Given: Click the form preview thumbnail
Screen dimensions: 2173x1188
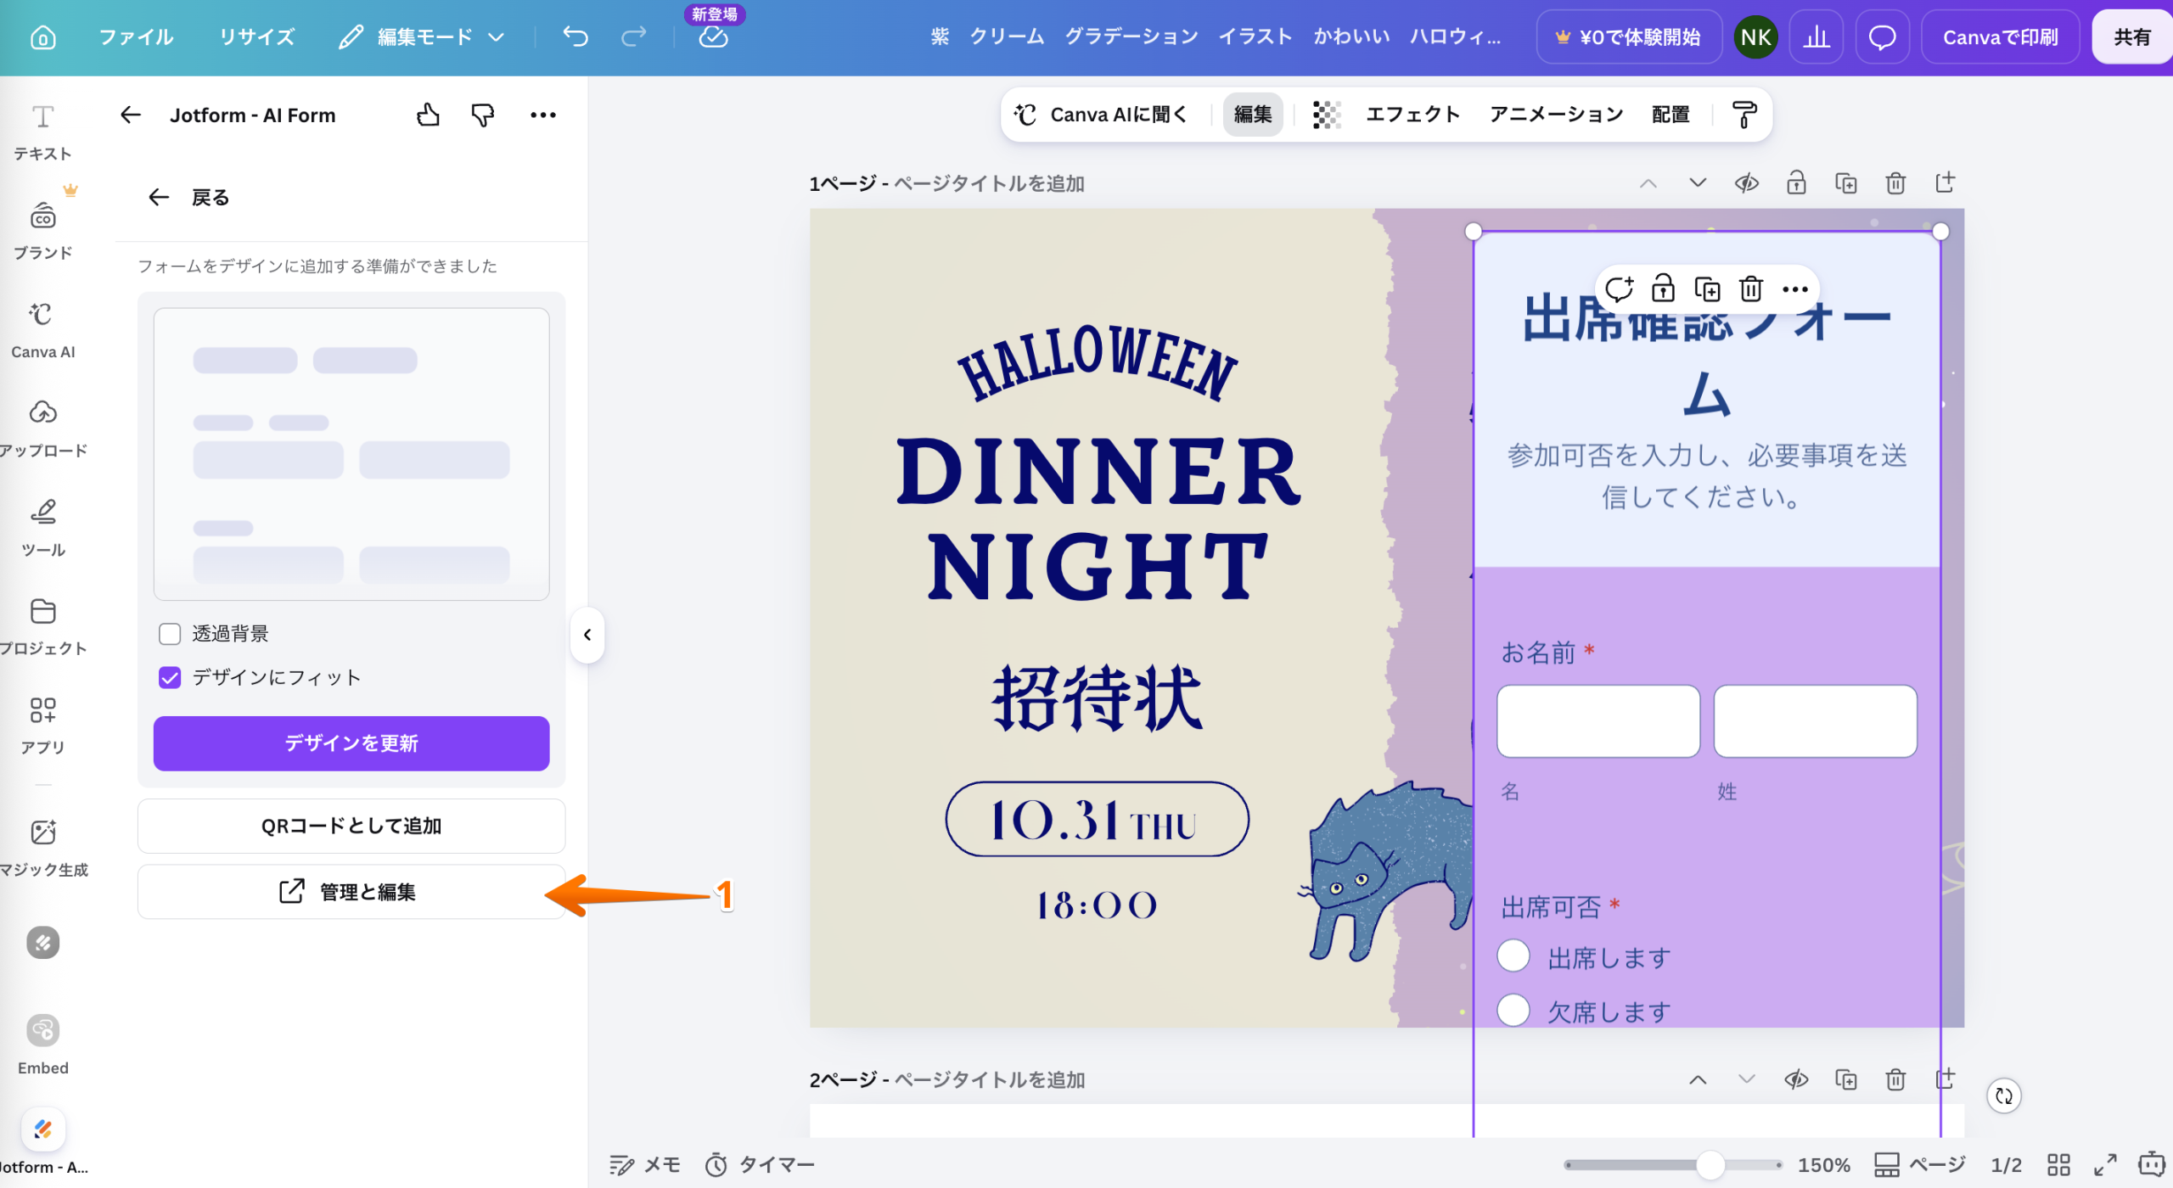Looking at the screenshot, I should tap(351, 454).
